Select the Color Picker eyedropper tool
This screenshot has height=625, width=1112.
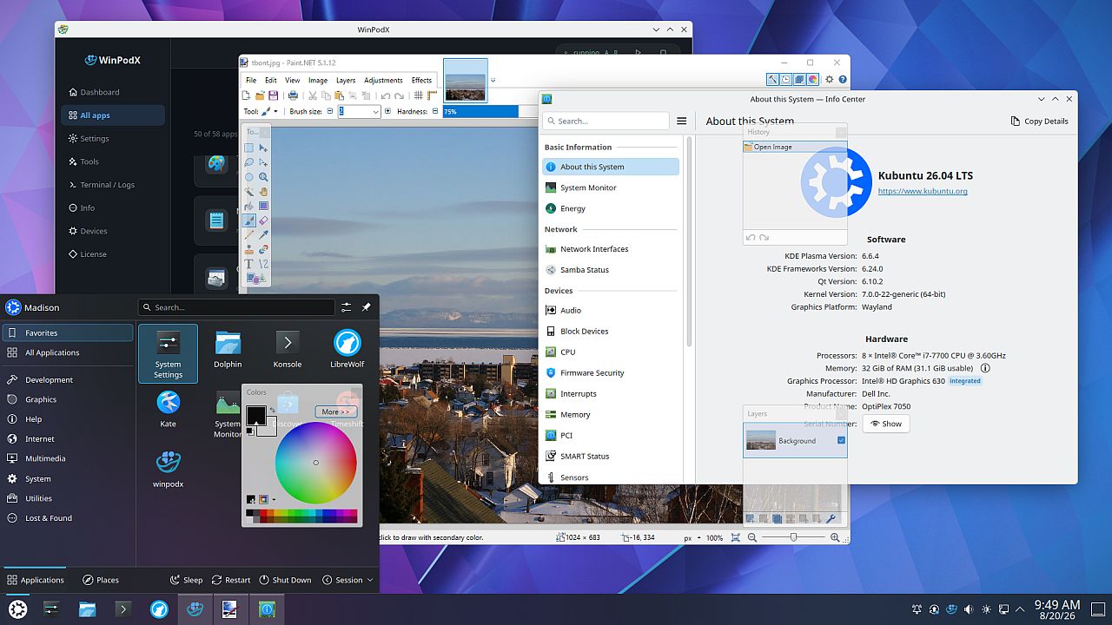click(263, 234)
